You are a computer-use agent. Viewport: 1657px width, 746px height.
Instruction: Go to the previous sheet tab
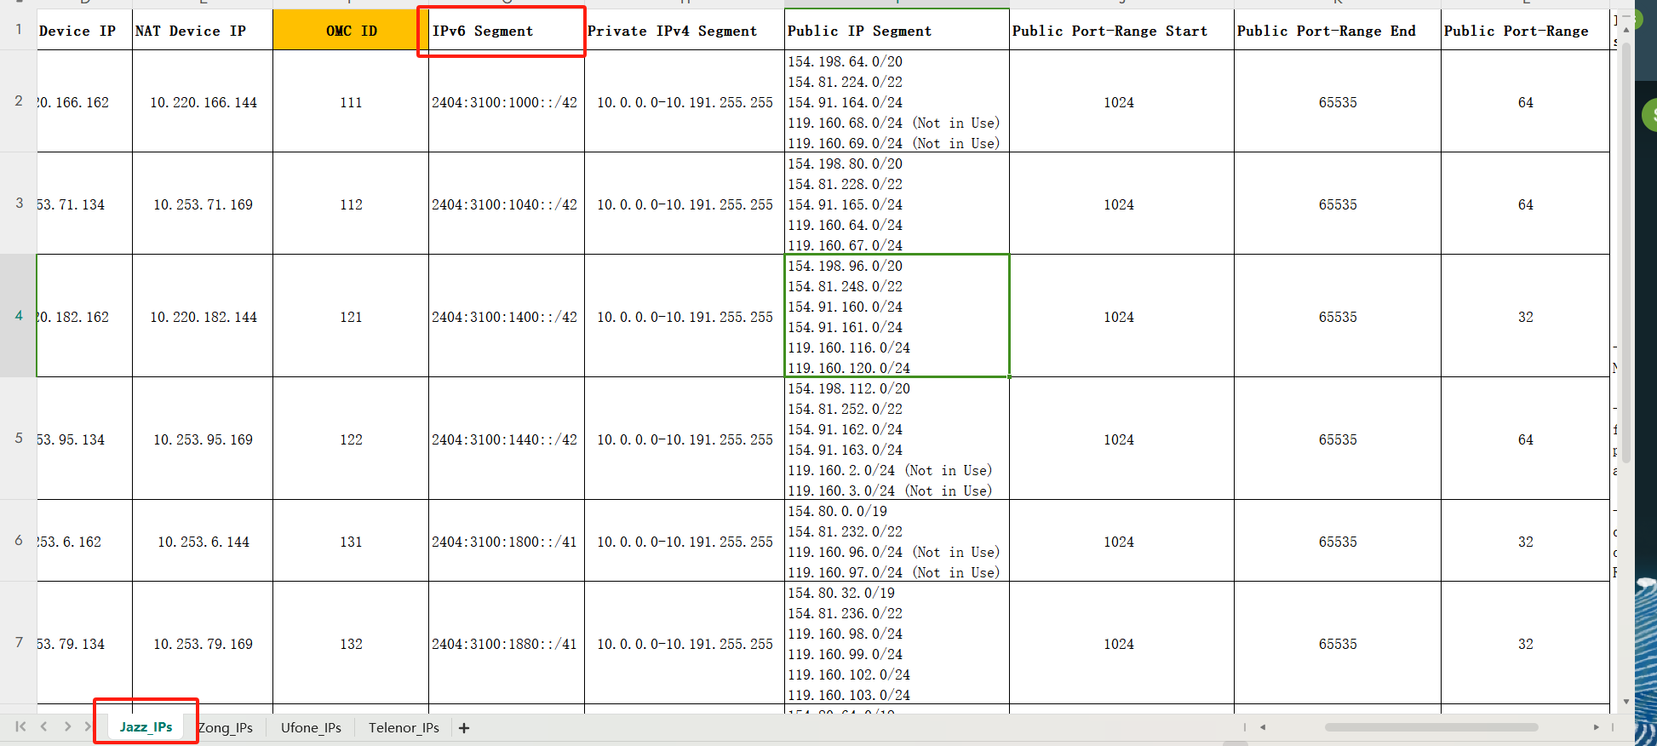[43, 726]
